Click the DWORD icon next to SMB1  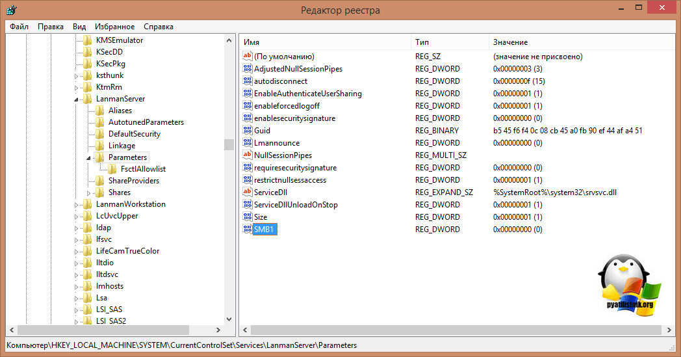pos(247,230)
